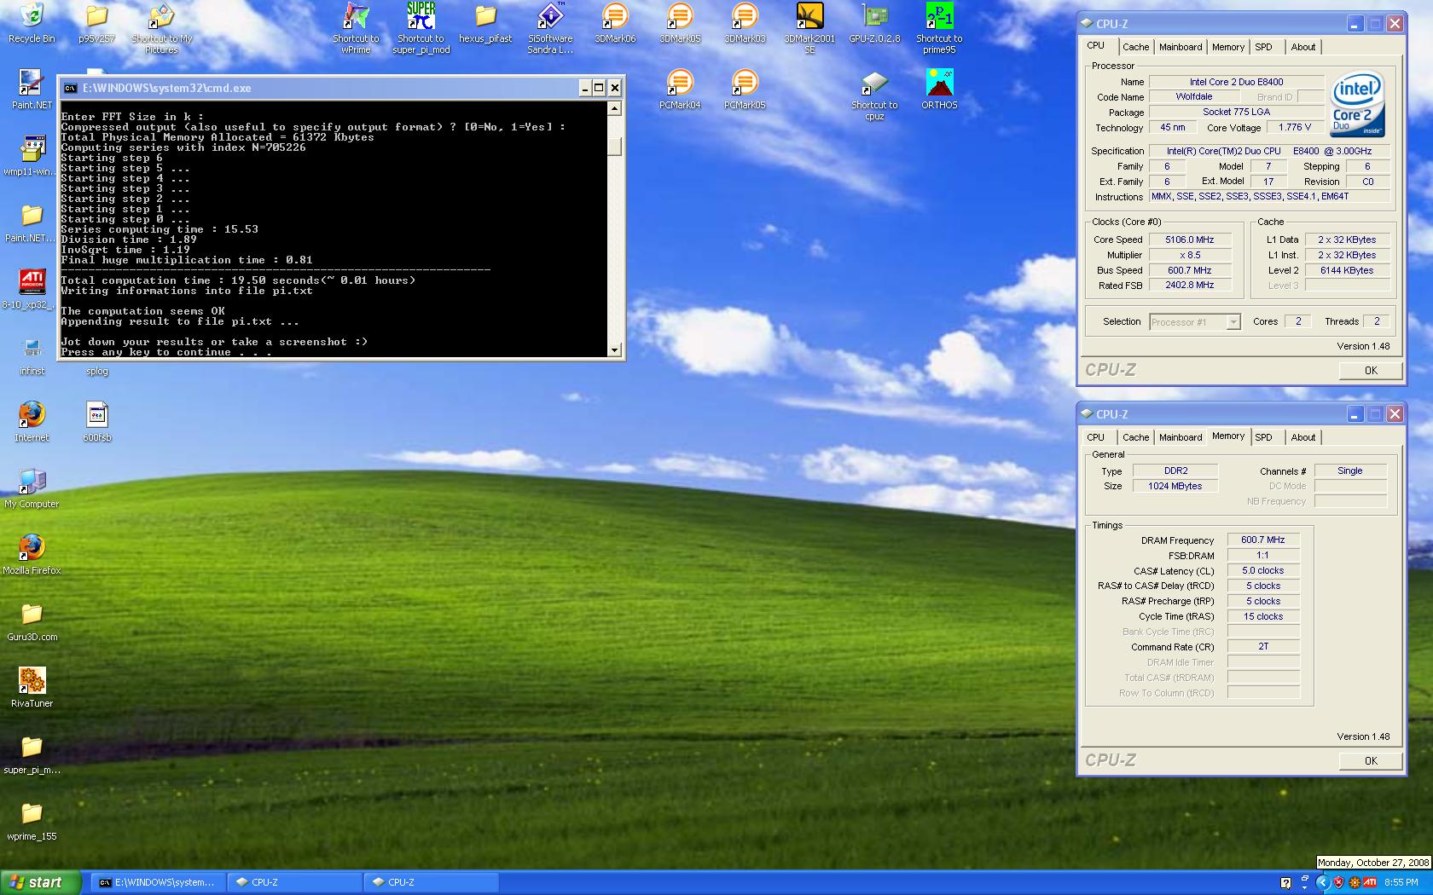
Task: Open the Windows Start menu
Action: click(41, 882)
